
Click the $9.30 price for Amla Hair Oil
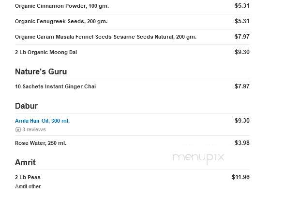242,121
